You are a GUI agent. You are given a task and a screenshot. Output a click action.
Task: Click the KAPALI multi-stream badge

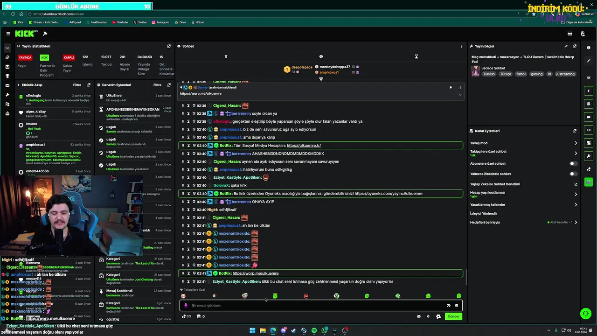click(69, 57)
